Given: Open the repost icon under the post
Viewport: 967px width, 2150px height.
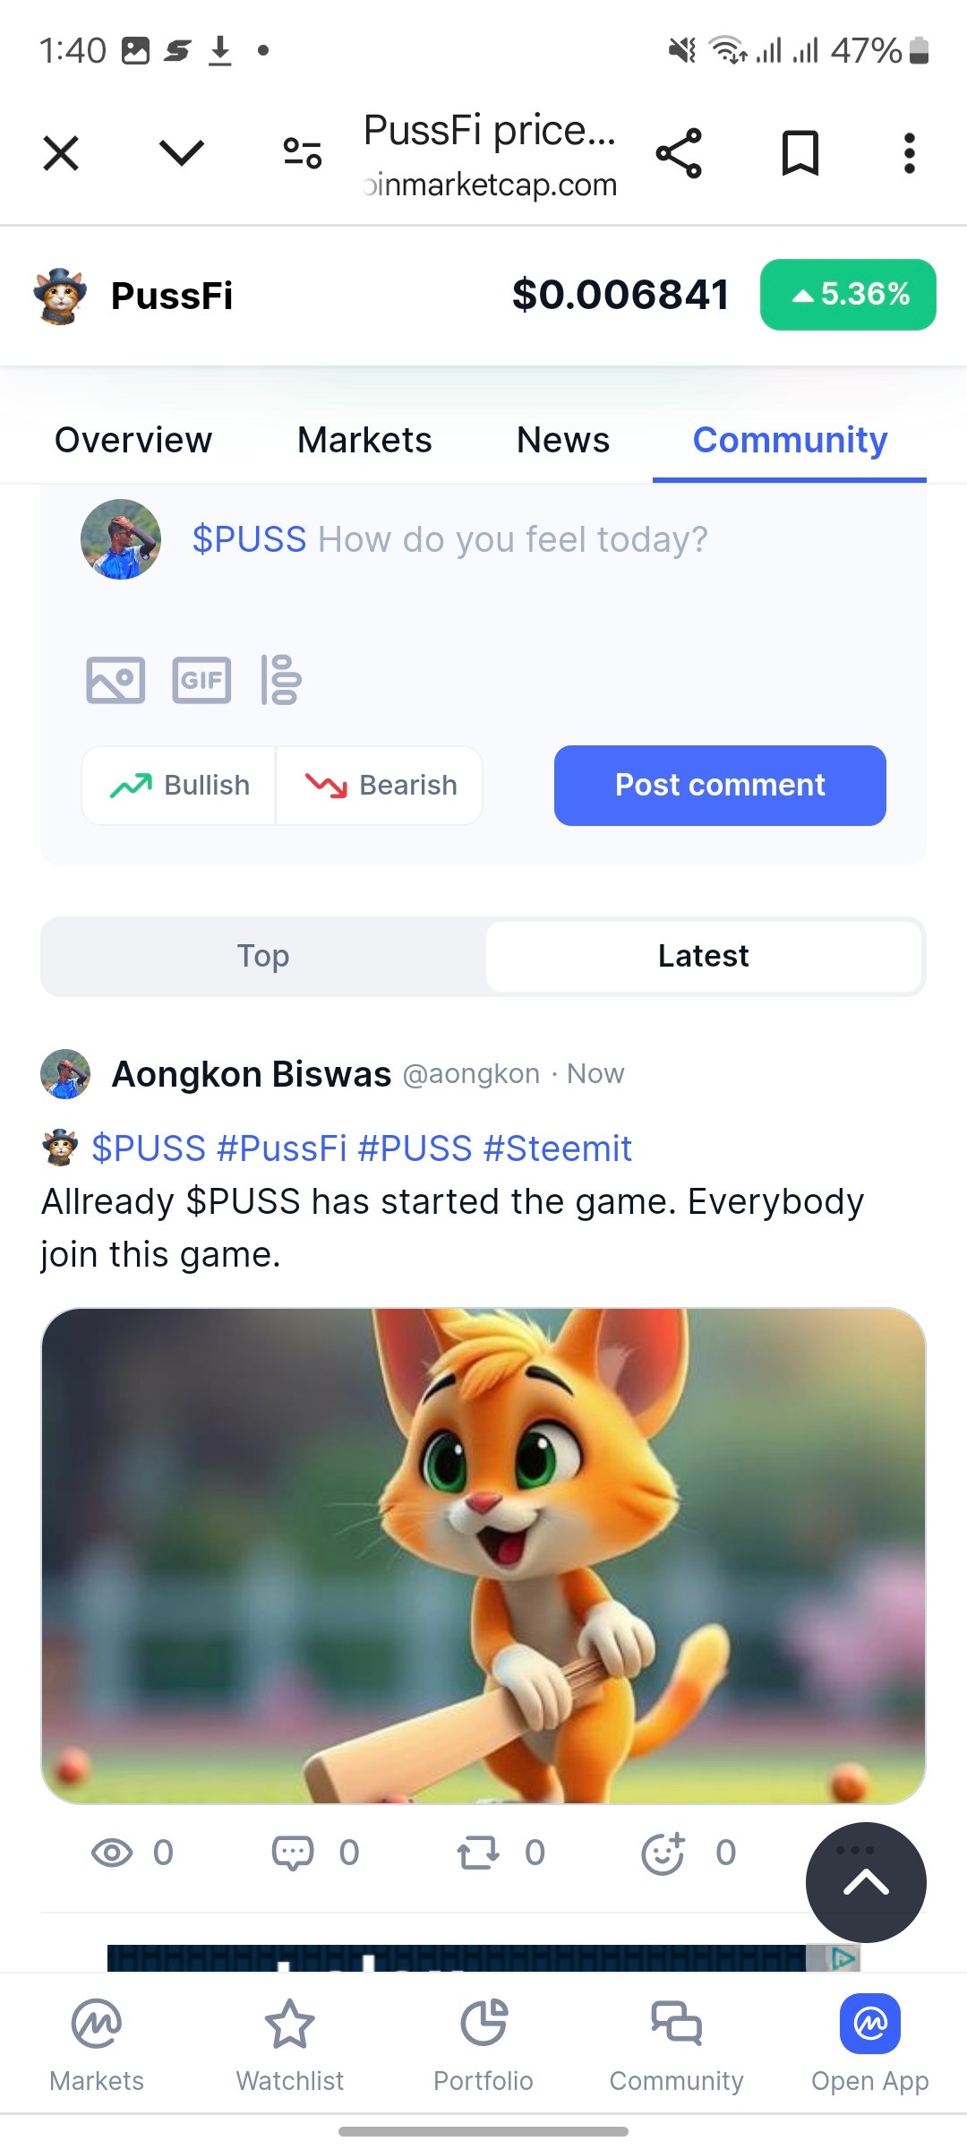Looking at the screenshot, I should [478, 1852].
